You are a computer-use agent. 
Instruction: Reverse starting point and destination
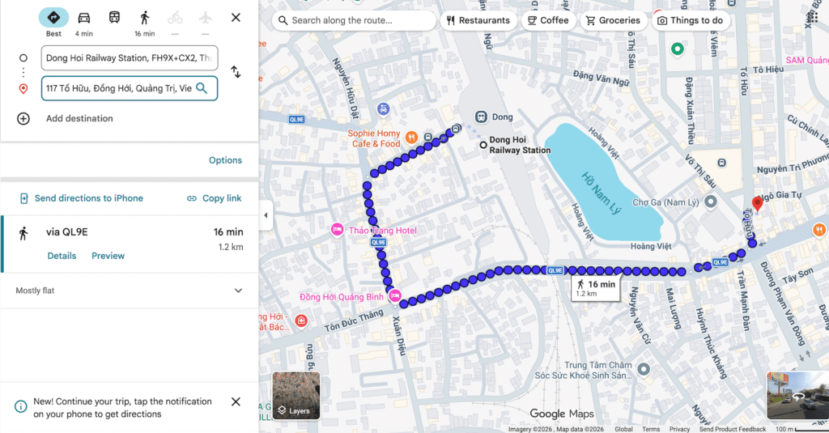point(236,72)
